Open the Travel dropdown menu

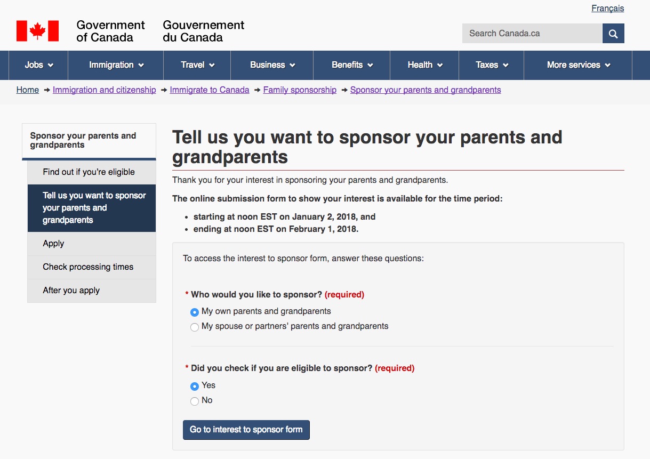[x=197, y=65]
